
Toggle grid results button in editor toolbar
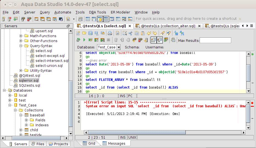[153, 40]
